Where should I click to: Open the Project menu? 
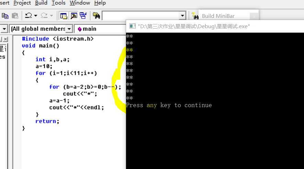click(22, 3)
